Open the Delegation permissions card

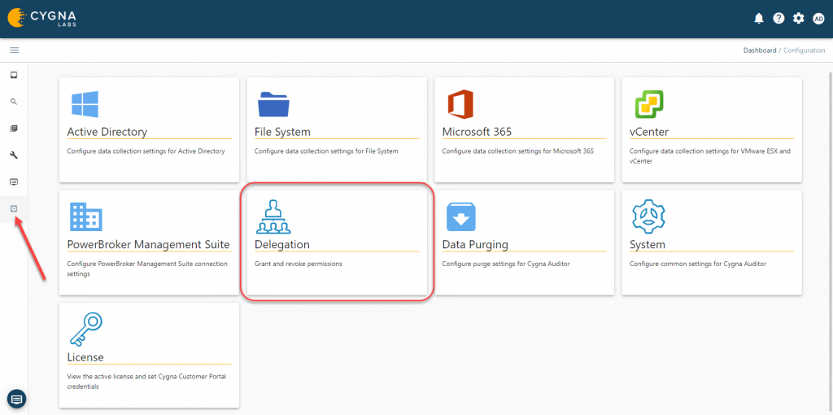(x=337, y=242)
